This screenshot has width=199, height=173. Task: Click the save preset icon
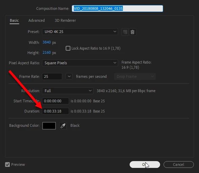125,32
